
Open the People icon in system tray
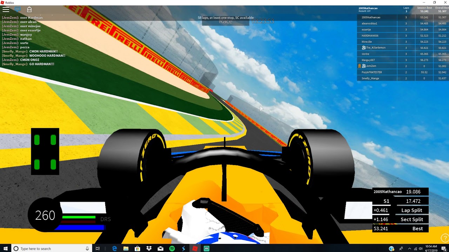click(401, 248)
